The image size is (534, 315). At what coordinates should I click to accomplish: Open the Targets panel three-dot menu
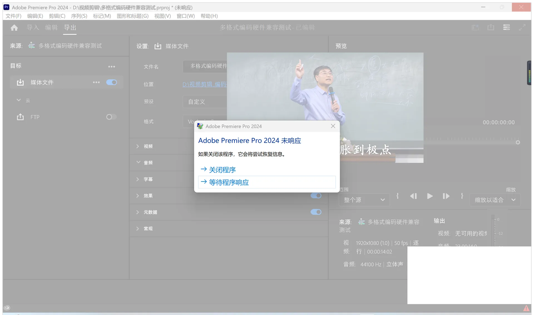coord(112,67)
